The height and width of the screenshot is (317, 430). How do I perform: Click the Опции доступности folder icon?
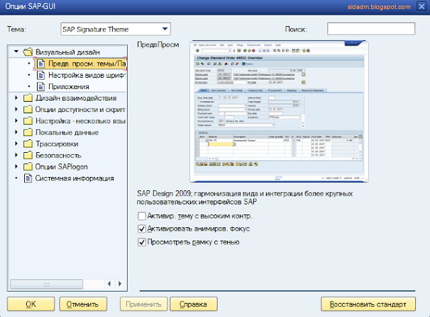point(28,109)
